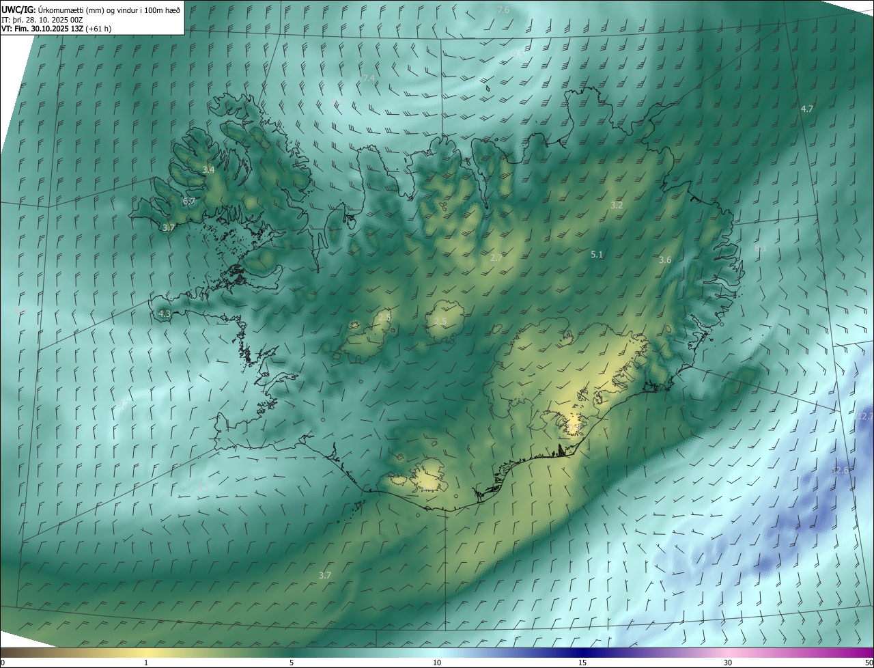
Task: Click the 4.3 value on Snæfellsnes peninsula
Action: pyautogui.click(x=164, y=314)
